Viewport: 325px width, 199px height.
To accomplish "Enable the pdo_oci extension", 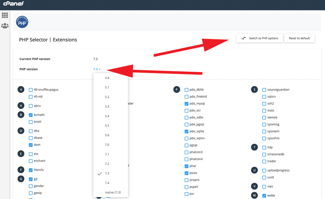I will [x=187, y=110].
